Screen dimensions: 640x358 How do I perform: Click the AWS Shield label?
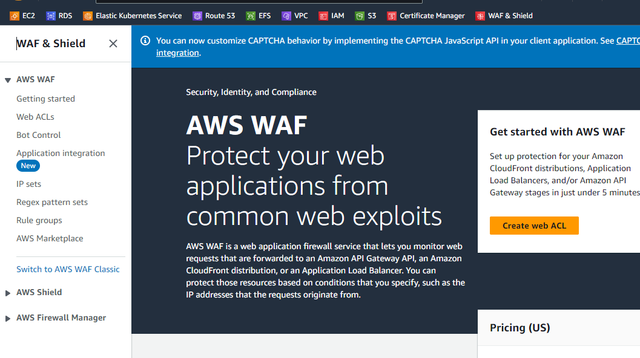point(39,292)
